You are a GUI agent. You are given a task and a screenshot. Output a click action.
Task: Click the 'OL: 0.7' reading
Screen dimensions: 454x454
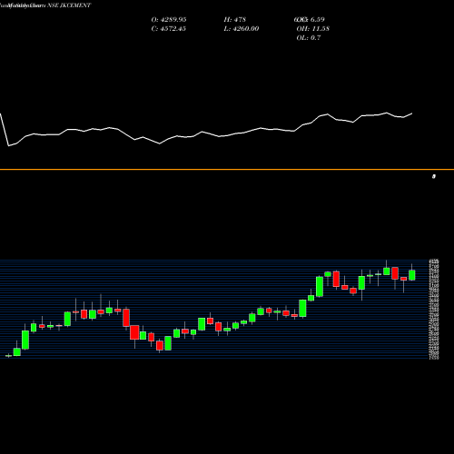click(x=309, y=38)
